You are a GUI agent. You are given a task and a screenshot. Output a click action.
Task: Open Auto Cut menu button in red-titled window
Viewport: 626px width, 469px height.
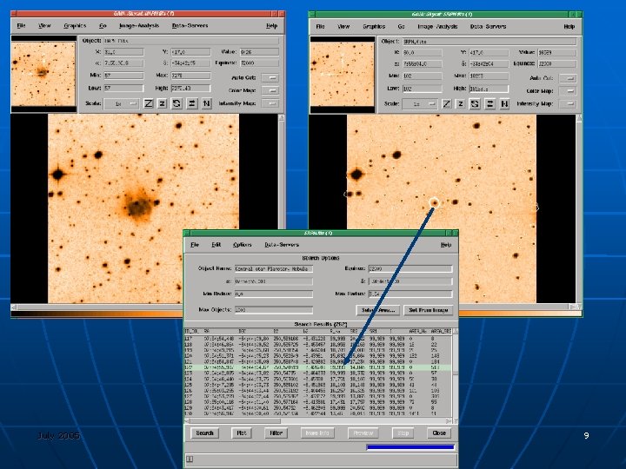[270, 78]
